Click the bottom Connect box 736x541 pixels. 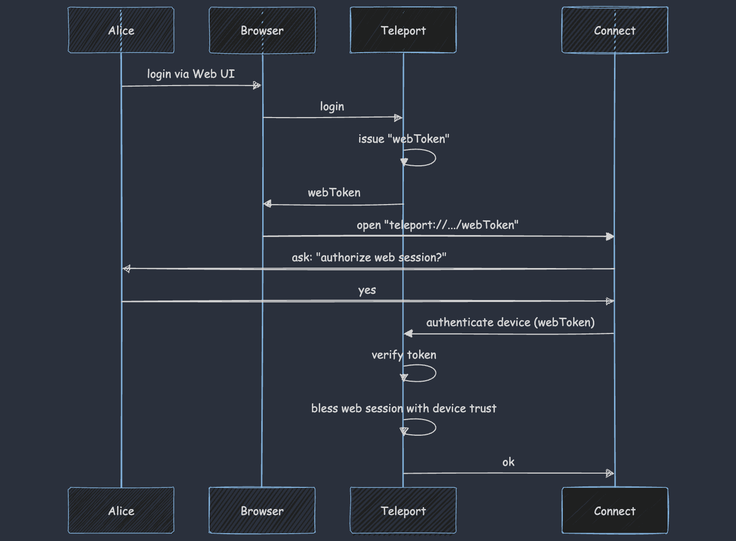(614, 511)
